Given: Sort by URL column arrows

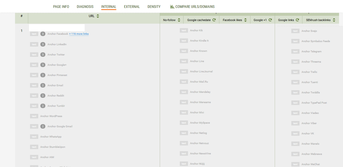Looking at the screenshot, I should point(98,16).
